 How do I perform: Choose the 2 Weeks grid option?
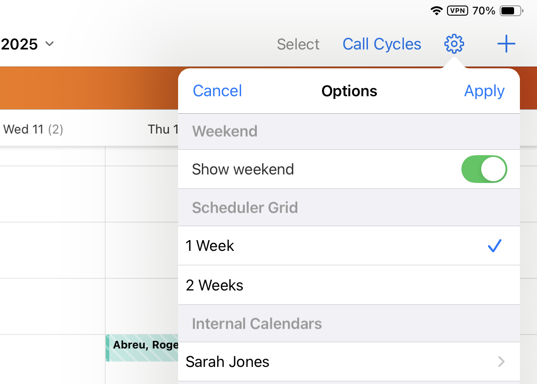(x=215, y=285)
